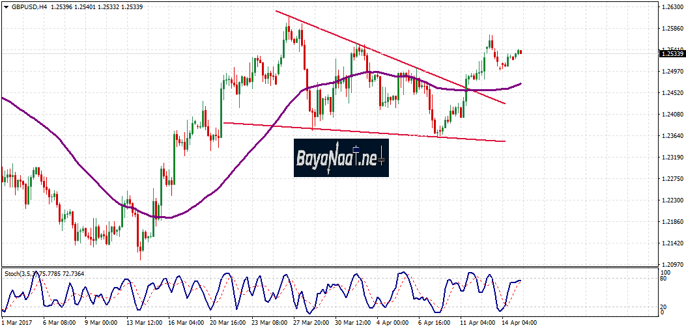Click the 20 level on Stochastic scale
686x330 pixels.
click(x=664, y=307)
